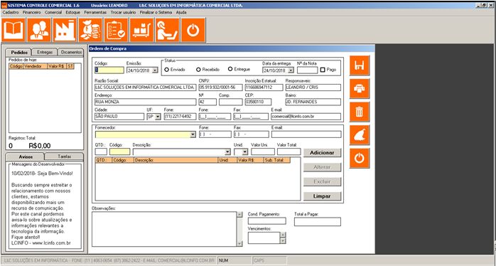Screen dimensions: 496x266
Task: Switch to the Tarefas tab
Action: pos(65,156)
